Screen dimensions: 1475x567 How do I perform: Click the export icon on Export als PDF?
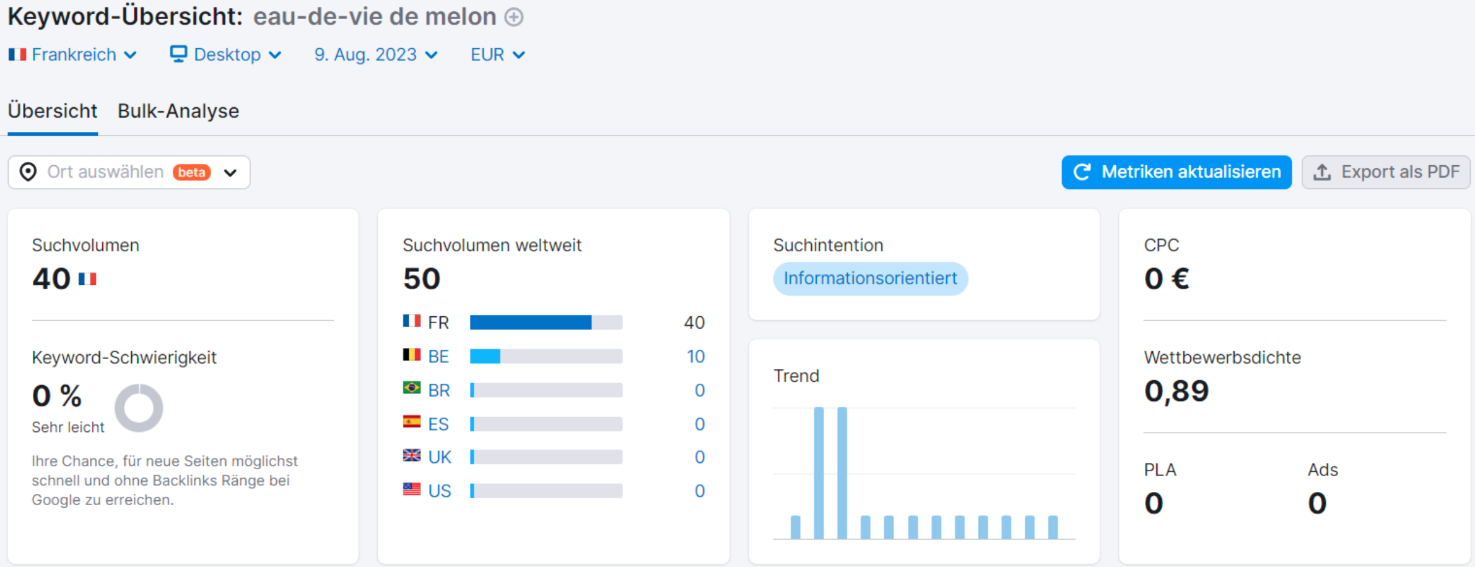(x=1324, y=172)
